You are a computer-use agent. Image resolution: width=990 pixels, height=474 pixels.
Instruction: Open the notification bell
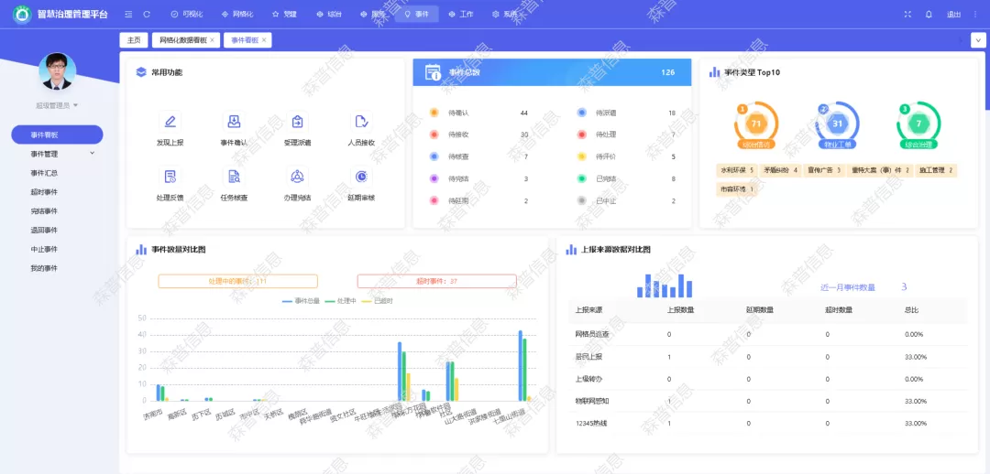click(928, 14)
